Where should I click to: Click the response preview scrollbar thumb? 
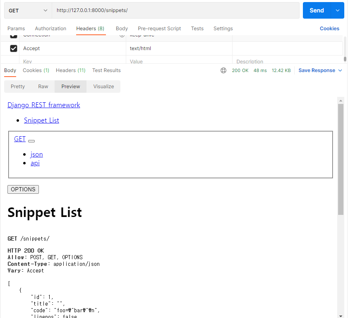pos(341,159)
